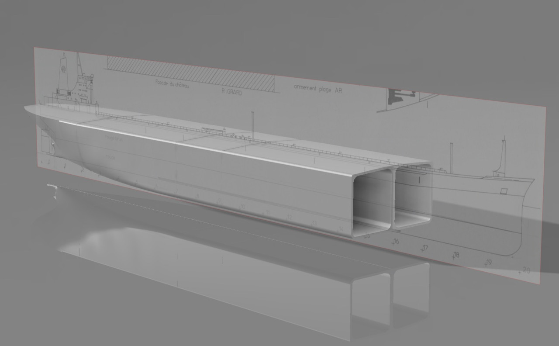Click the "Façade du château" blueprint label
The image size is (559, 346).
(x=173, y=83)
